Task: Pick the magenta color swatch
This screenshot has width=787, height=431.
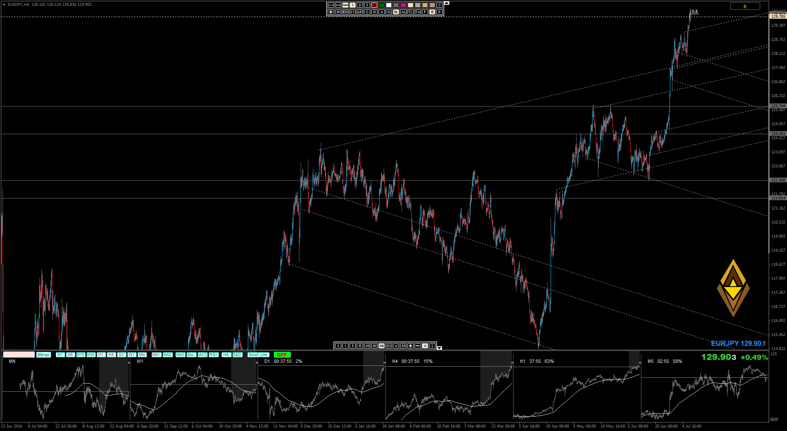Action: 403,5
